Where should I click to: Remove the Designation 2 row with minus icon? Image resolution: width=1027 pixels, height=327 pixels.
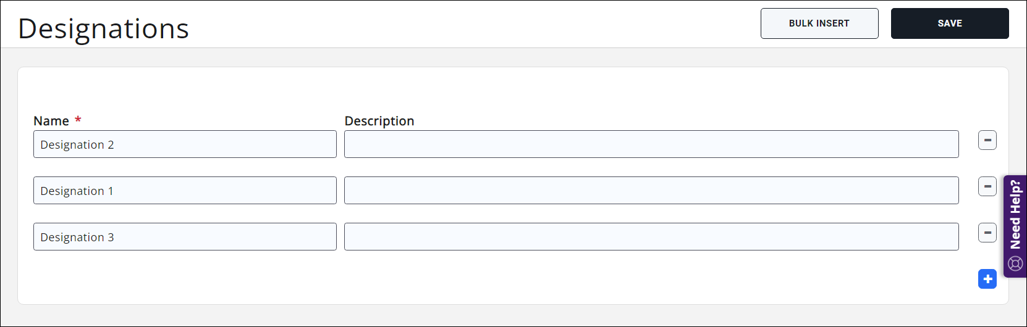coord(987,140)
